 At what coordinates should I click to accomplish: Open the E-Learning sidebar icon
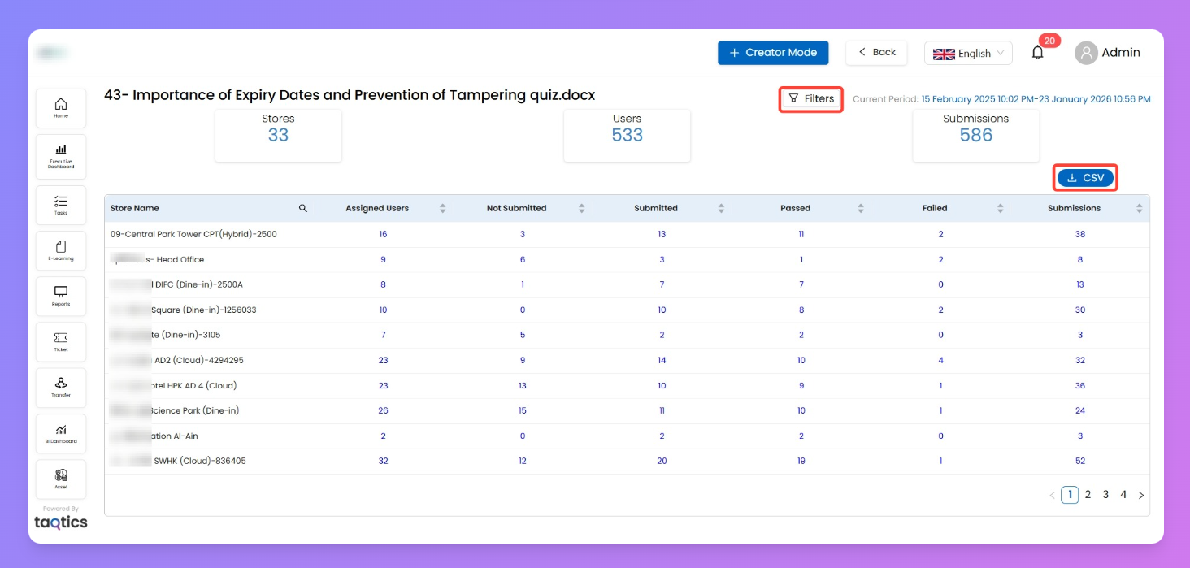pyautogui.click(x=61, y=250)
